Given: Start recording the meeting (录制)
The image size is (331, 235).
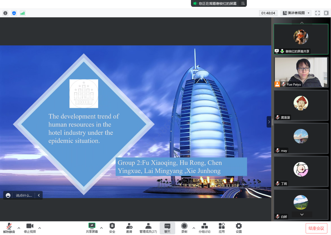Looking at the screenshot, I should click(184, 228).
